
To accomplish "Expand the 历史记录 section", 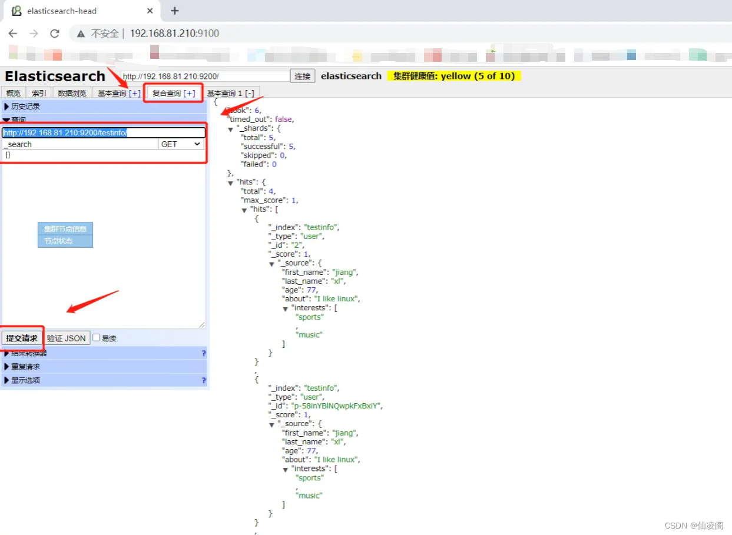I will click(22, 107).
